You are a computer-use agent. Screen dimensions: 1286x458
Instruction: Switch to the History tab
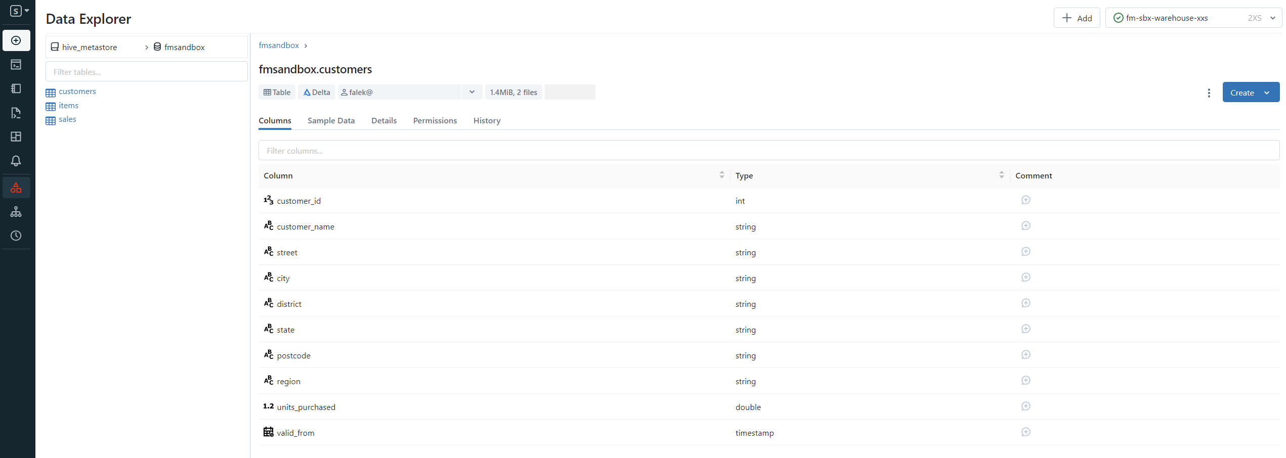coord(487,121)
